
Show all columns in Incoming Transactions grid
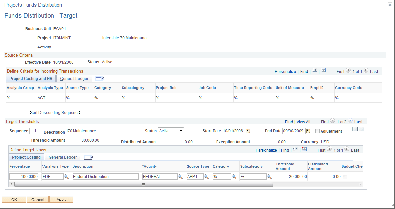99,79
